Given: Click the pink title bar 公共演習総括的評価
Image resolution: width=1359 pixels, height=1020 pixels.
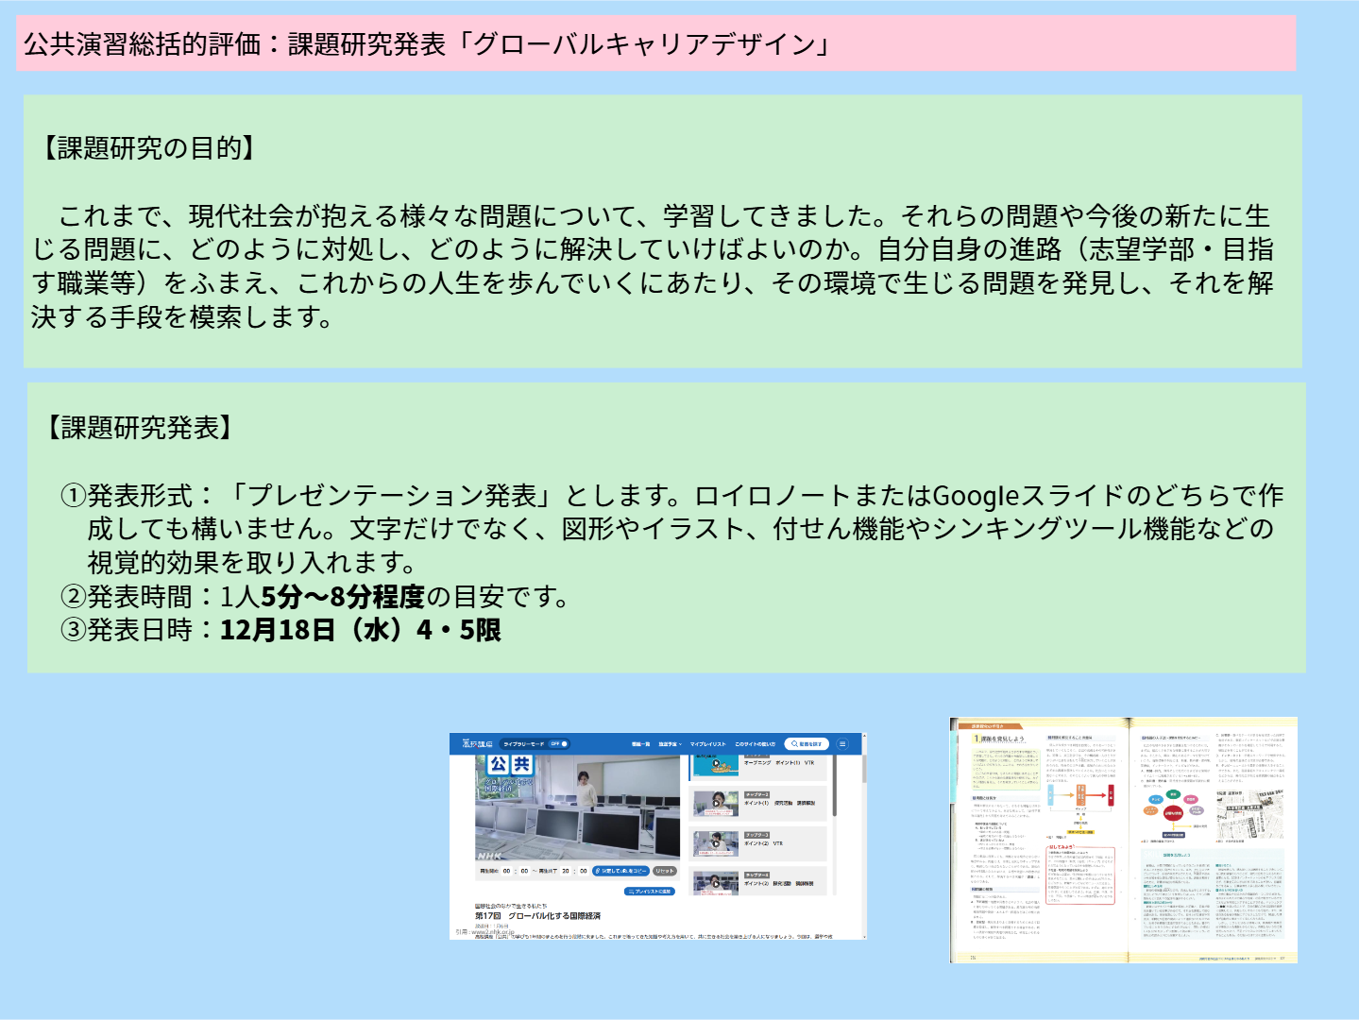Looking at the screenshot, I should click(x=656, y=43).
